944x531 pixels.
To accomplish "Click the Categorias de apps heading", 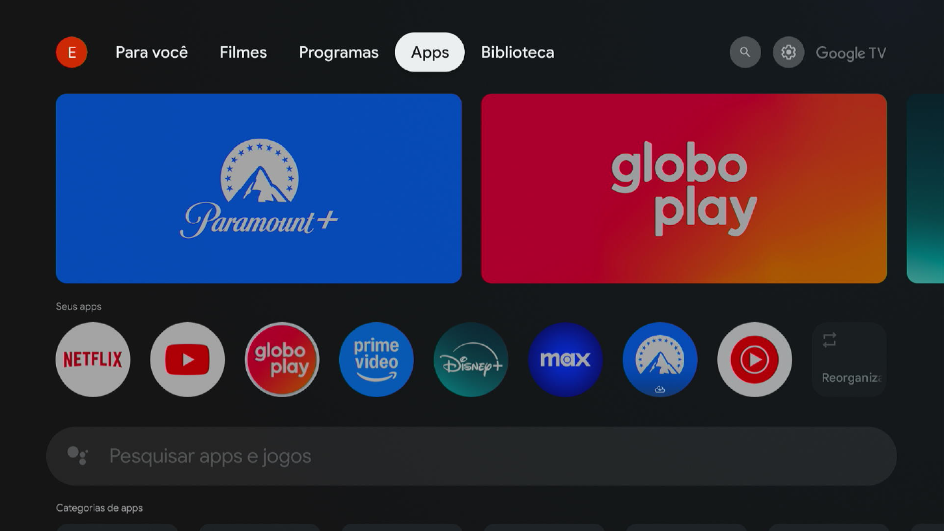I will (x=99, y=508).
